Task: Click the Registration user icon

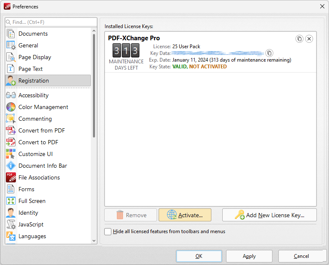Action: (11, 81)
